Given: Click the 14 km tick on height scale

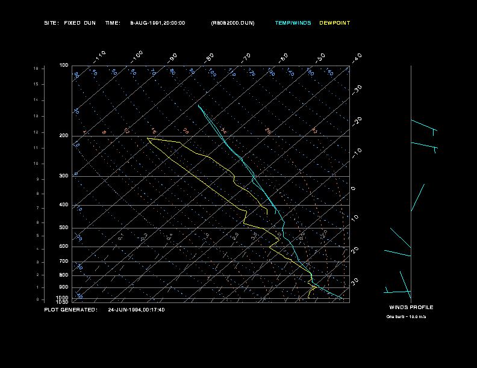Looking at the screenshot, I should 36,100.
